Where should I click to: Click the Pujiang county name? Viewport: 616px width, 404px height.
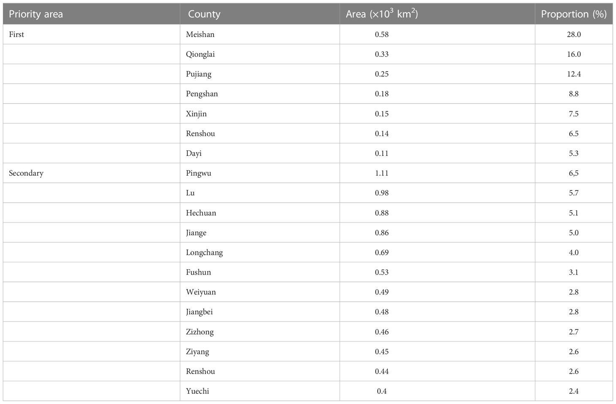coord(199,74)
